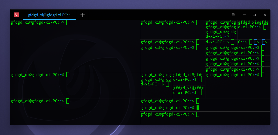Click the red terminal app icon in title bar
278x135 pixels.
click(17, 15)
